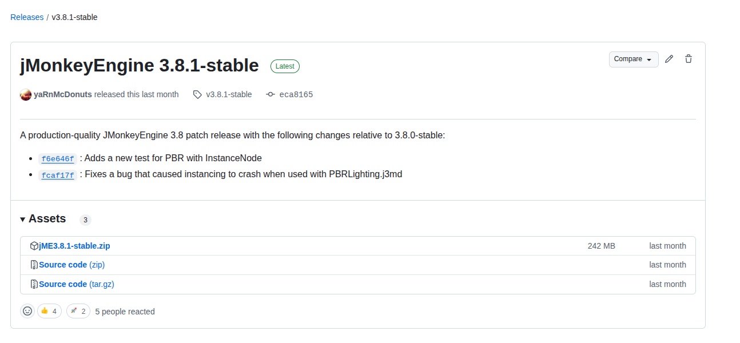The width and height of the screenshot is (740, 343).
Task: Click yaRnMcDonuts avatar image
Action: 26,95
